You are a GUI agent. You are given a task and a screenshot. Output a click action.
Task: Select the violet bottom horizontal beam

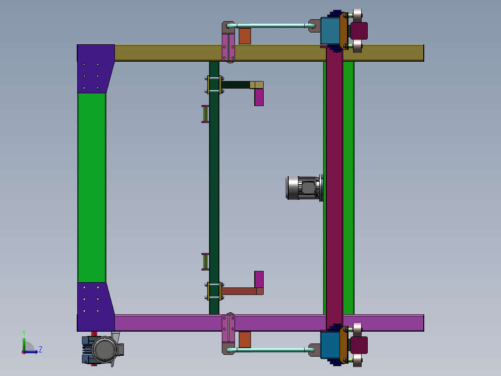click(x=269, y=323)
